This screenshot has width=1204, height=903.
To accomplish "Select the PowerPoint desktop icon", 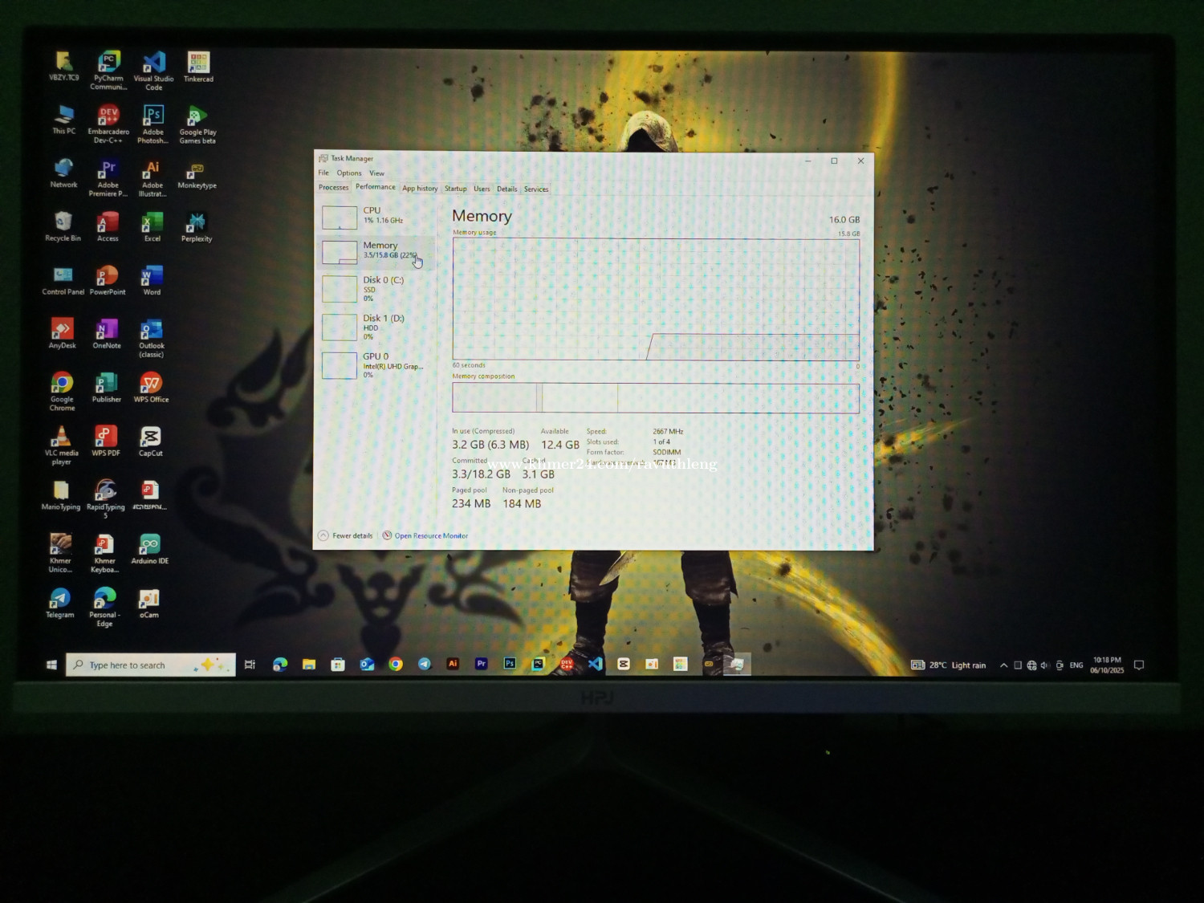I will coord(107,281).
